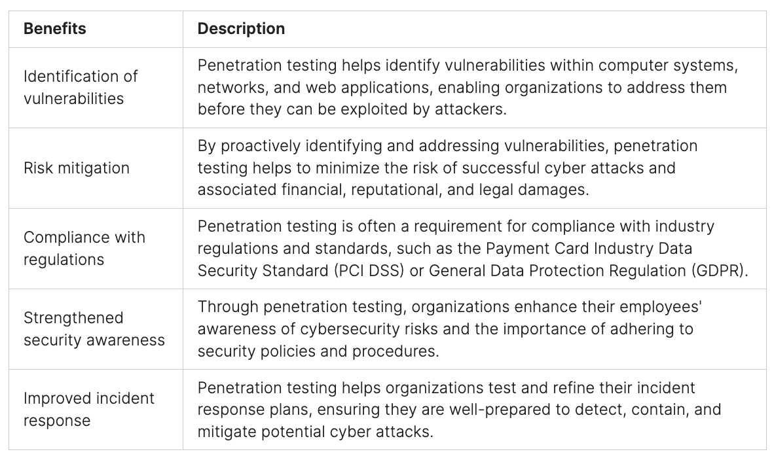Click the incident response description paragraph

point(458,409)
